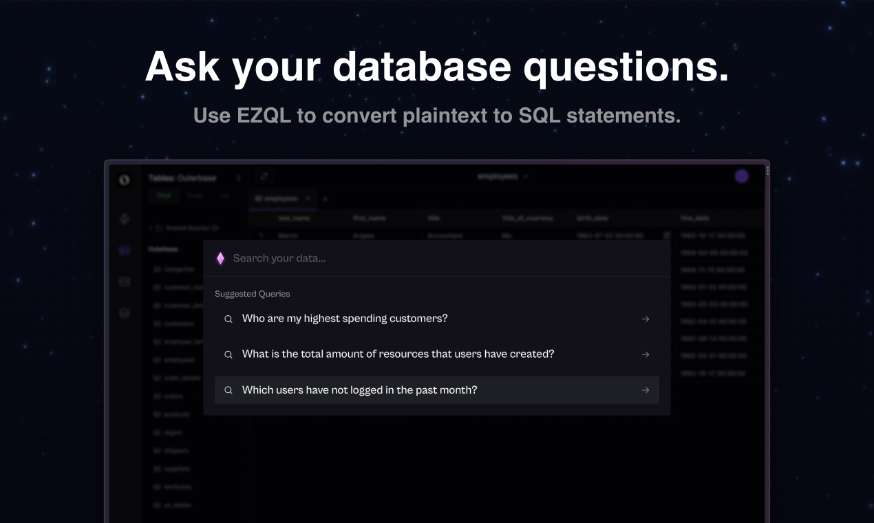Choose the total amount of resources query
Screen dimensions: 874x523
coord(436,354)
